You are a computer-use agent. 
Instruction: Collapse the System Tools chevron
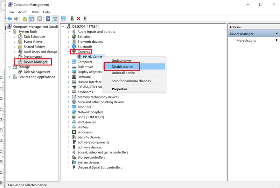(10, 32)
